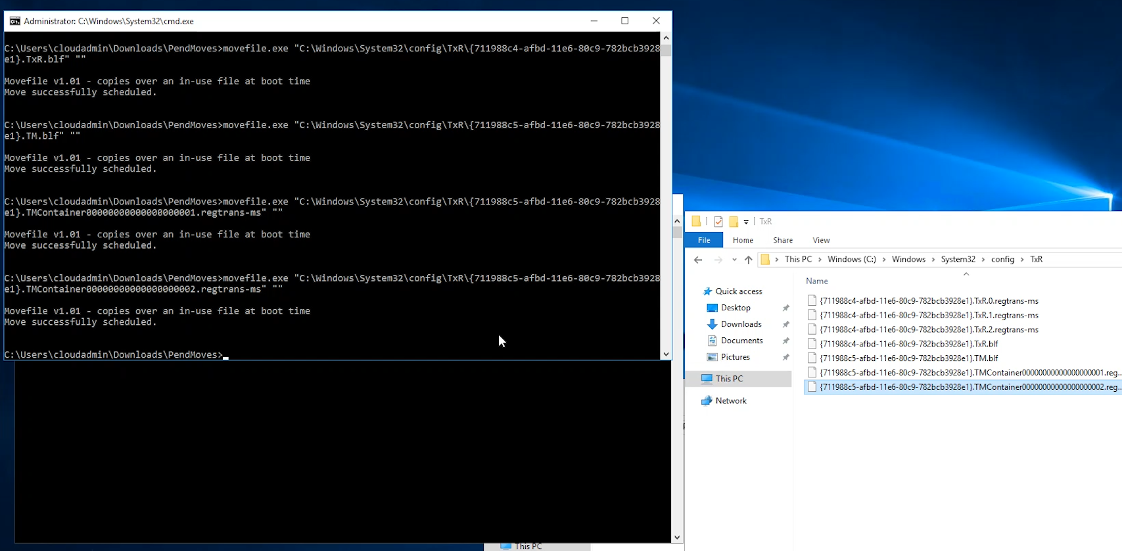Image resolution: width=1122 pixels, height=551 pixels.
Task: Expand the chevron after config in breadcrumb
Action: tap(1022, 260)
